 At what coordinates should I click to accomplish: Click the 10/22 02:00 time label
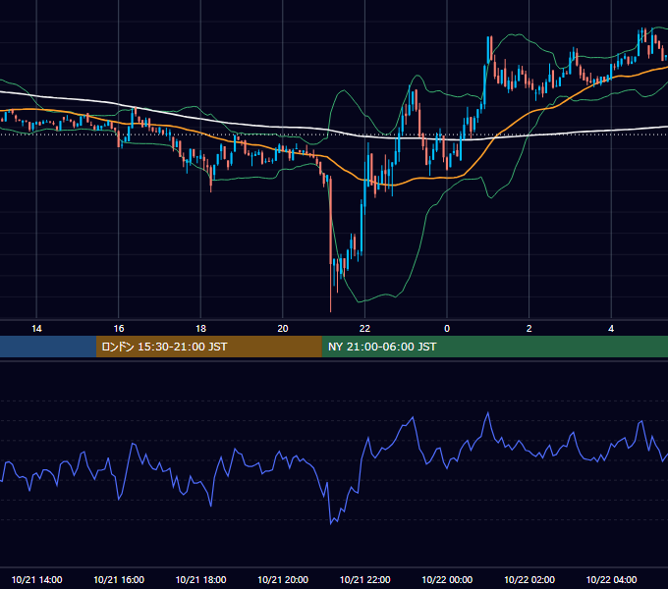click(x=529, y=579)
